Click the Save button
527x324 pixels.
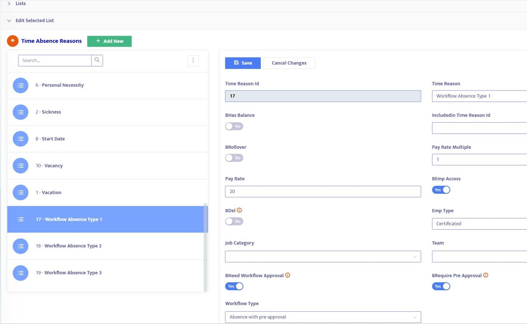coord(243,63)
